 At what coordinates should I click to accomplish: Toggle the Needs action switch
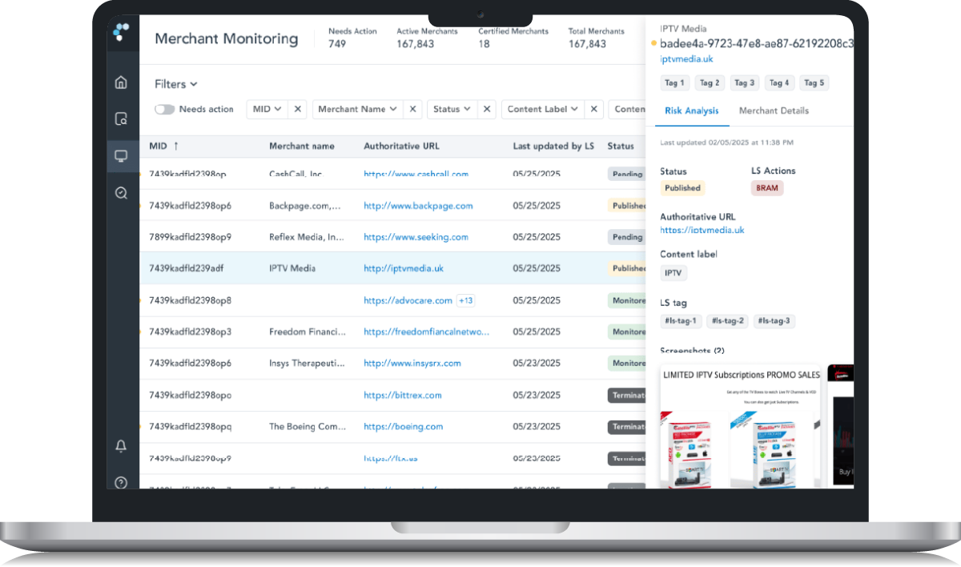[164, 109]
